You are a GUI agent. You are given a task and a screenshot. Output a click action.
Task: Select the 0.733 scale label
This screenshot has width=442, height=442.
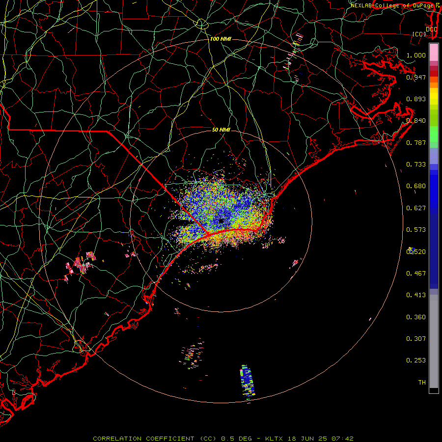tap(416, 165)
